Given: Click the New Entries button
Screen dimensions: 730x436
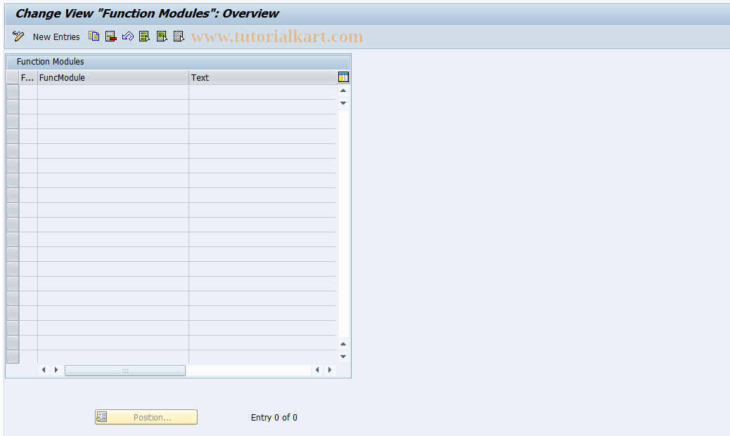Looking at the screenshot, I should [x=56, y=37].
